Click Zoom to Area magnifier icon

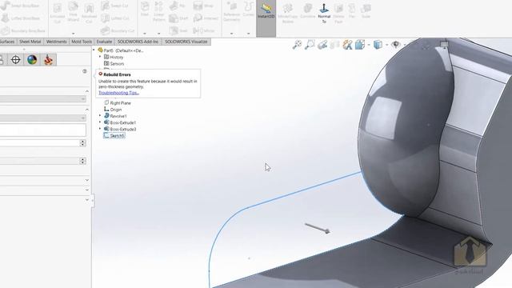pos(310,45)
